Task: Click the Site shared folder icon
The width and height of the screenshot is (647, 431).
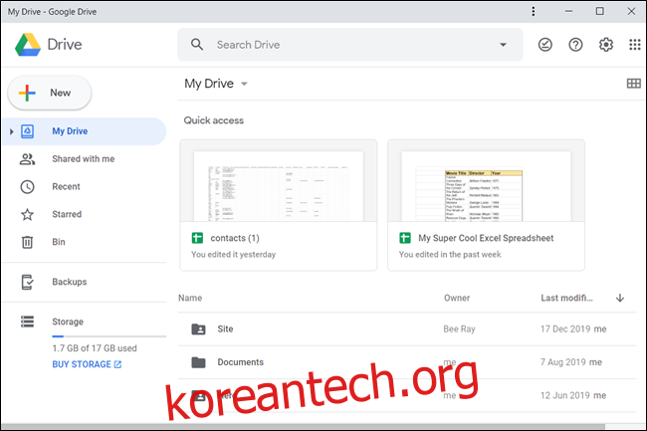Action: [x=198, y=329]
